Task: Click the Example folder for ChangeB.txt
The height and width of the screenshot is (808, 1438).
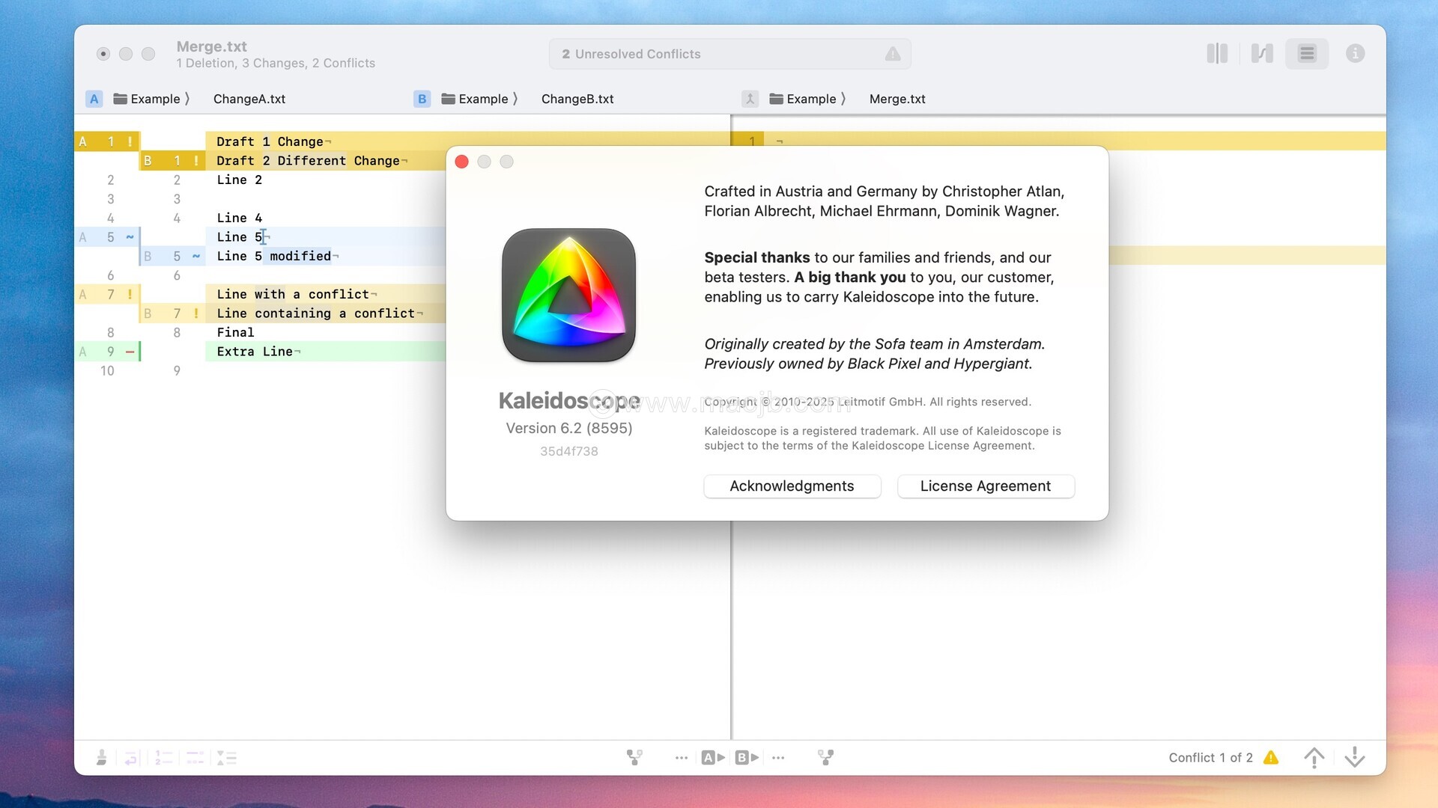Action: (475, 99)
